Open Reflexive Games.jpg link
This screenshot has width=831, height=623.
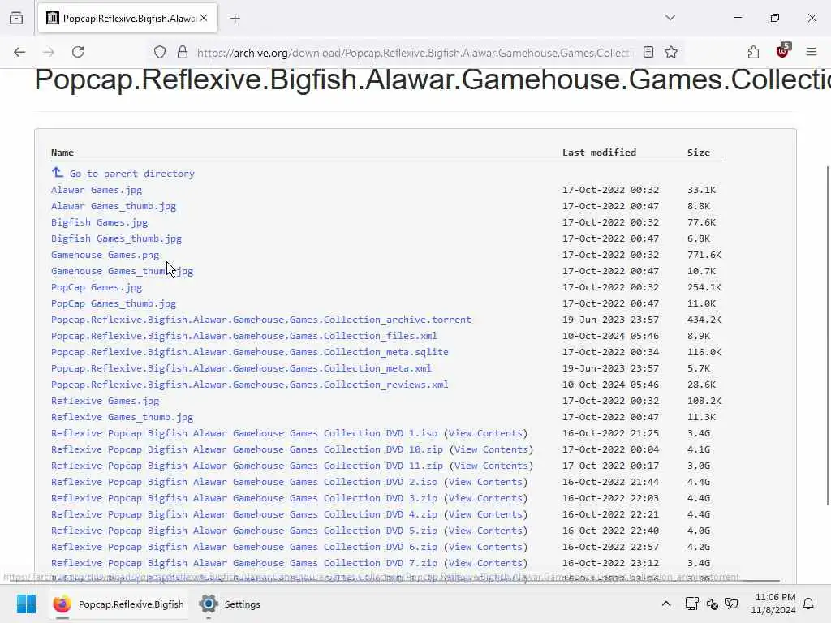[x=105, y=401]
